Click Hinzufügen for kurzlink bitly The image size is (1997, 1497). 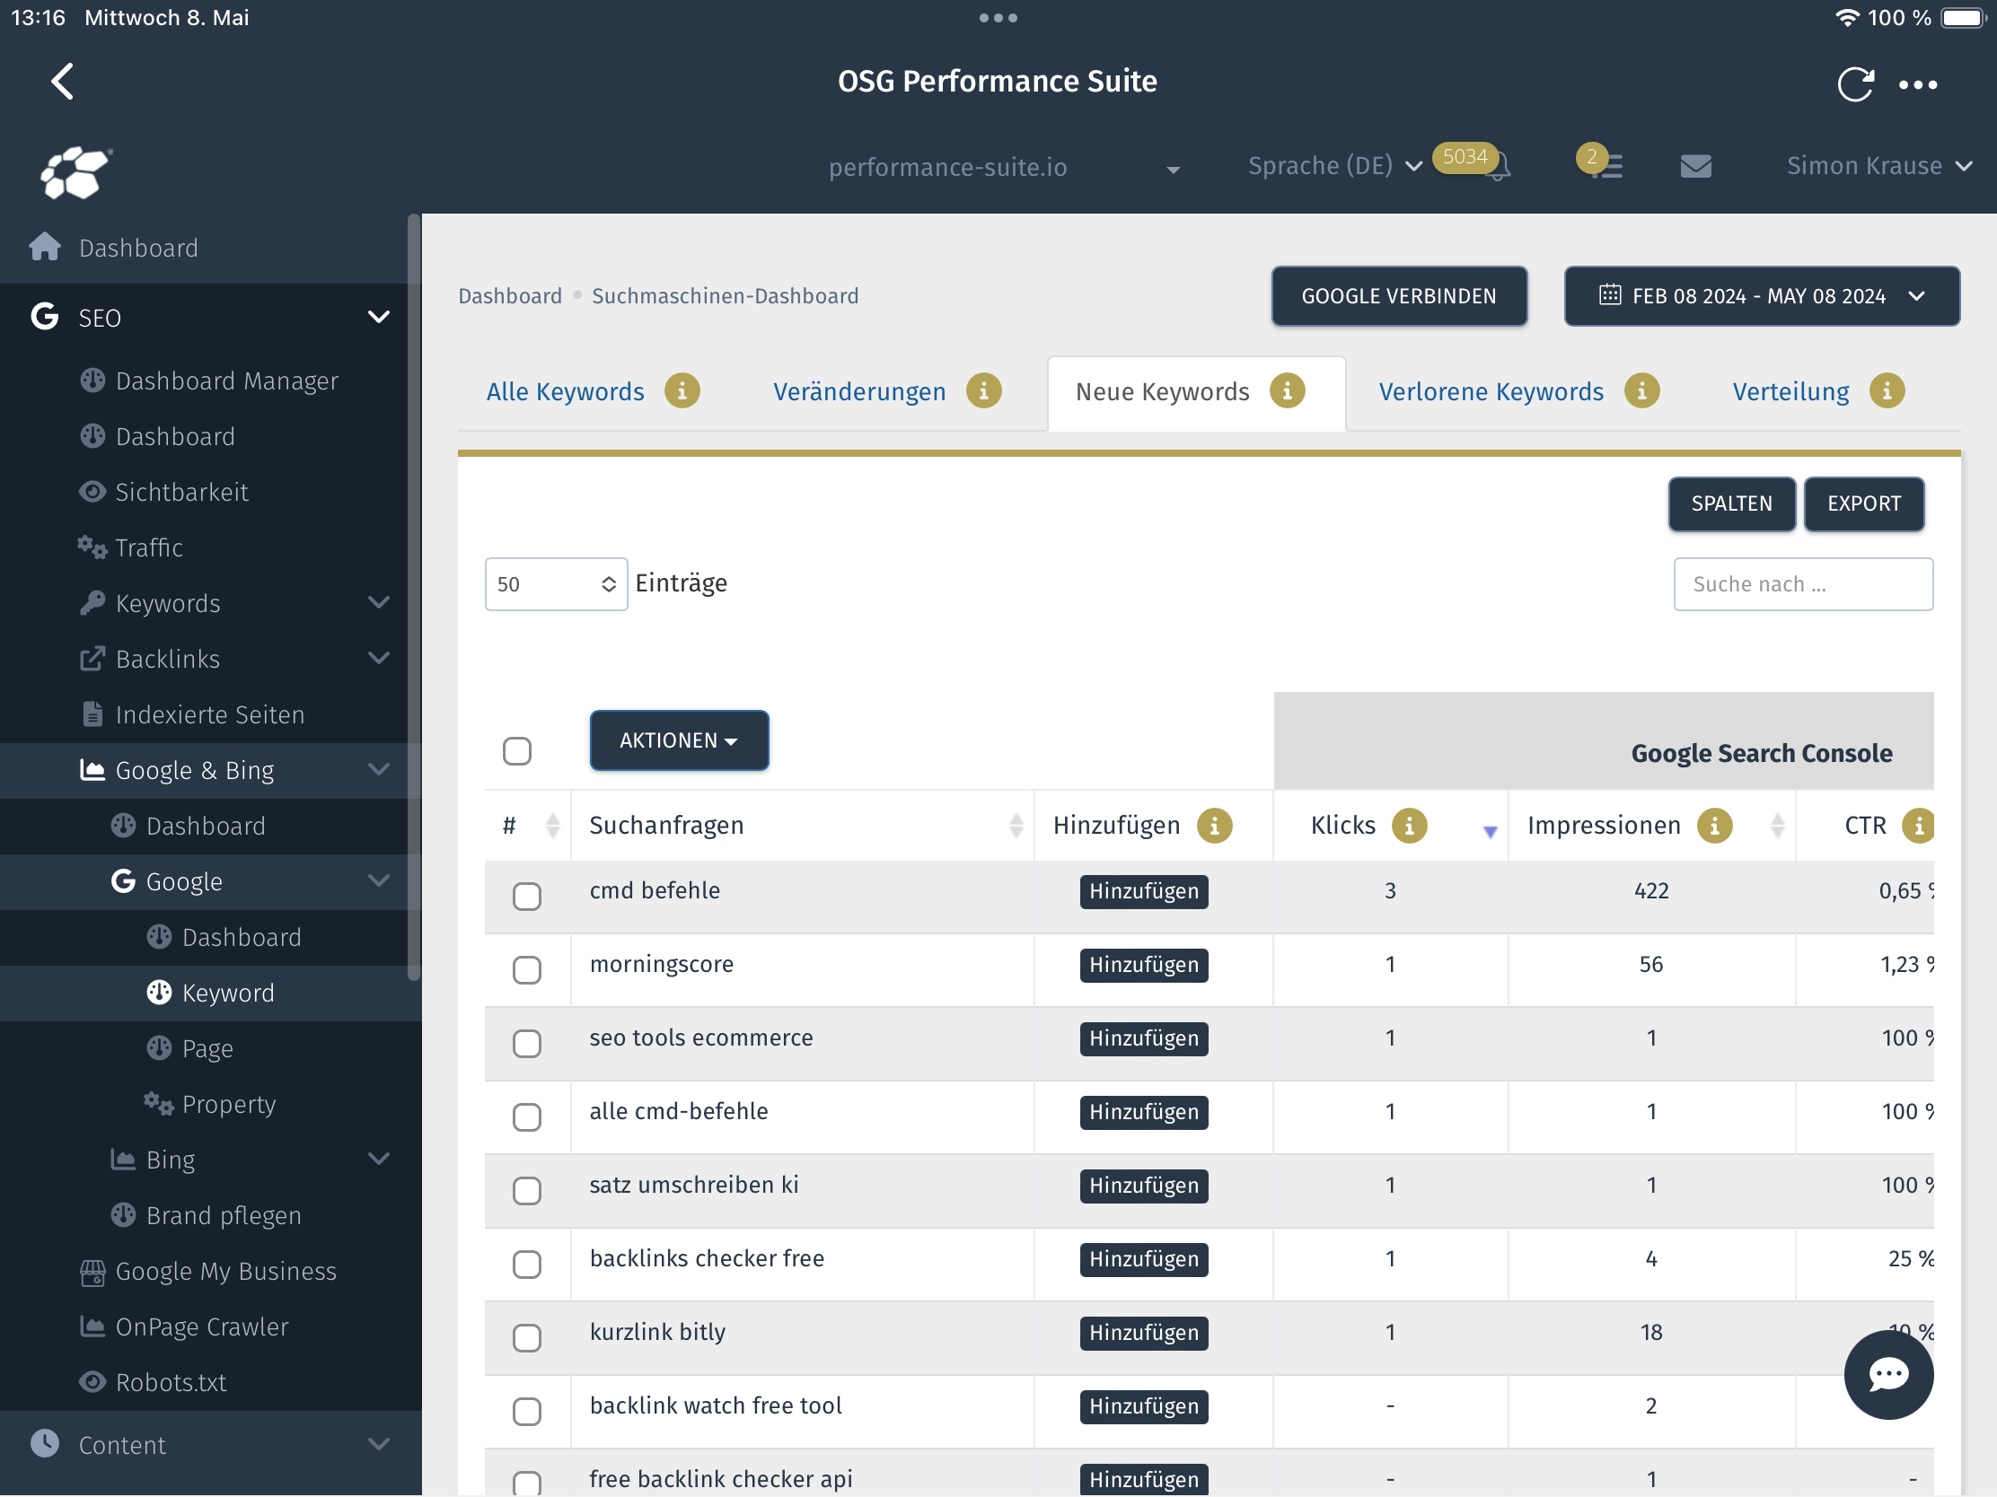pos(1144,1333)
